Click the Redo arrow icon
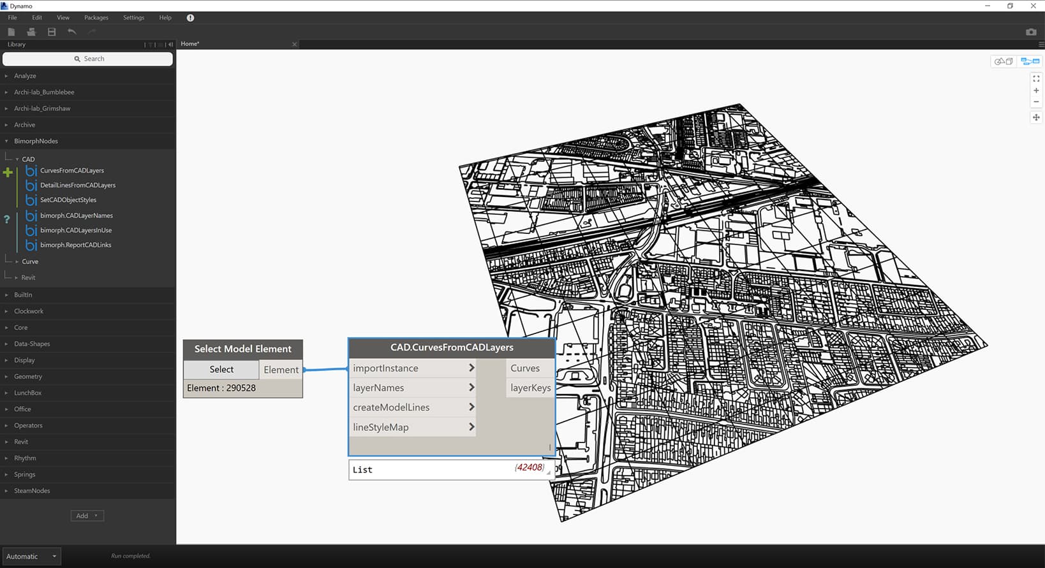 [x=92, y=32]
